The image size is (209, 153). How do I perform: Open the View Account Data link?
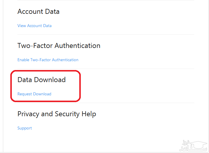tap(34, 26)
